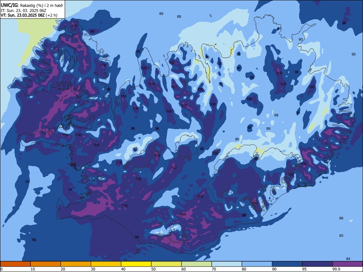The image size is (363, 272).
Task: Click the pale blue 70–80 legend swatch
Action: 227,264
